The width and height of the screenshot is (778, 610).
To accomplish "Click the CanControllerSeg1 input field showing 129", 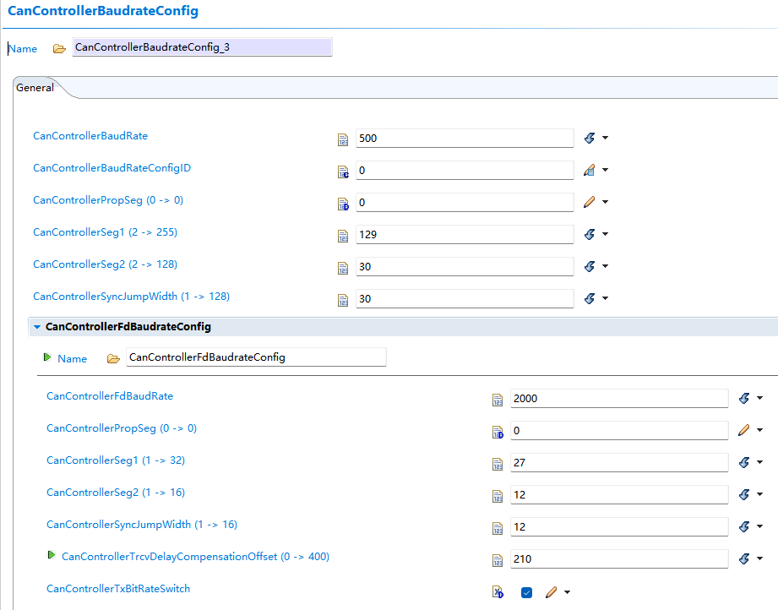I will tap(464, 234).
